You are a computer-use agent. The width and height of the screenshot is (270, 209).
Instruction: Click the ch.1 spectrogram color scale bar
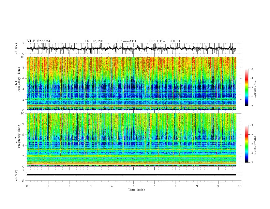[x=247, y=87]
